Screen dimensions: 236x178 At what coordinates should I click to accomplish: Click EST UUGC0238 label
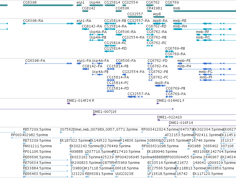click(124, 174)
